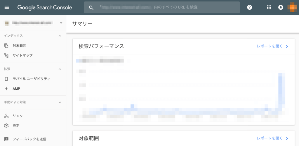
Task: Open the help question mark icon
Action: 249,7
